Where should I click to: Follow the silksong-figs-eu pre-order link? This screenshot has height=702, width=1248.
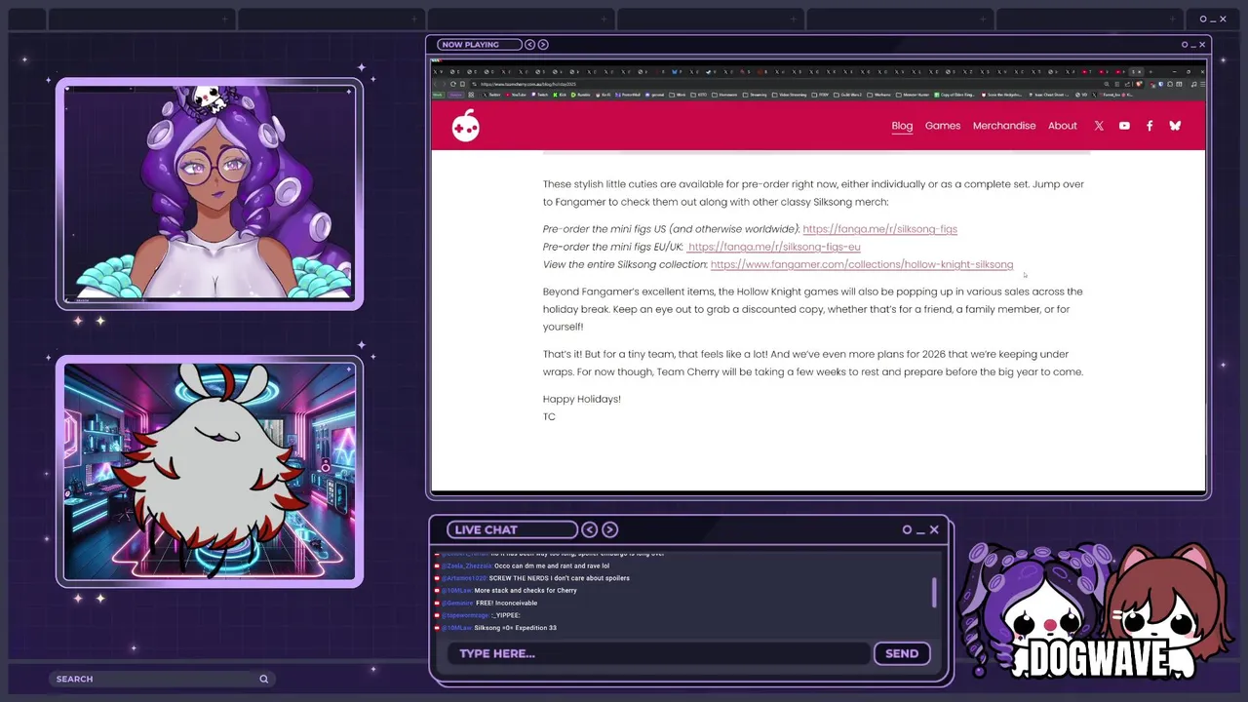[x=774, y=247]
